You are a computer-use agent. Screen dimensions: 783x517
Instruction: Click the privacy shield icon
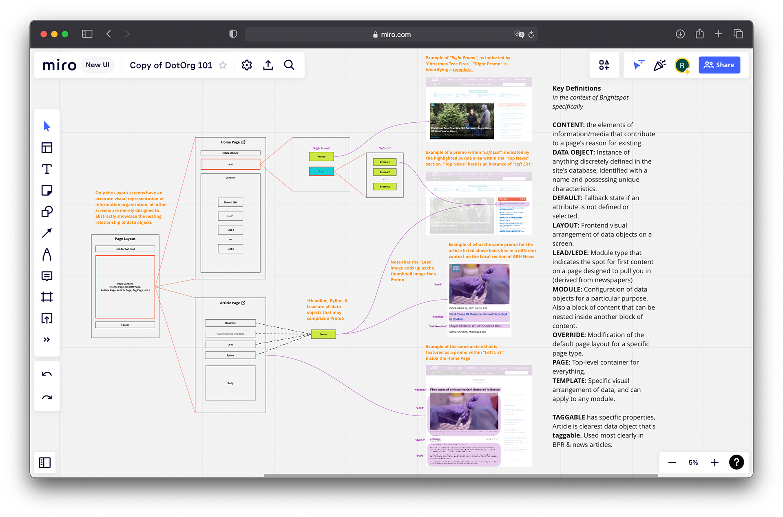click(x=233, y=34)
